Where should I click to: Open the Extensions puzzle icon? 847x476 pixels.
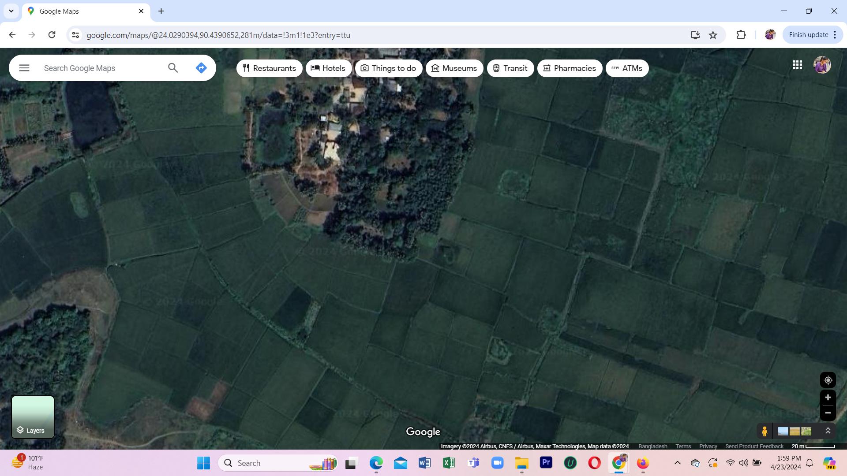click(x=741, y=35)
